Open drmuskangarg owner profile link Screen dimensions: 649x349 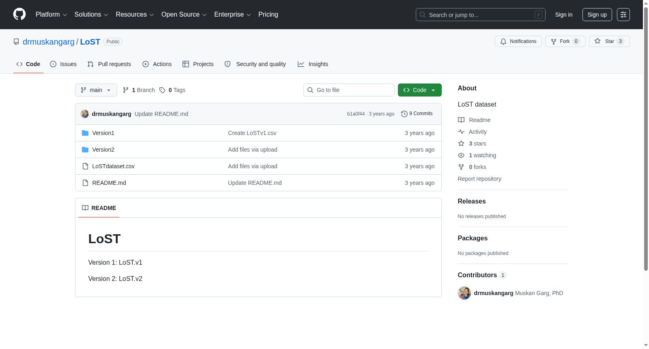coord(49,42)
